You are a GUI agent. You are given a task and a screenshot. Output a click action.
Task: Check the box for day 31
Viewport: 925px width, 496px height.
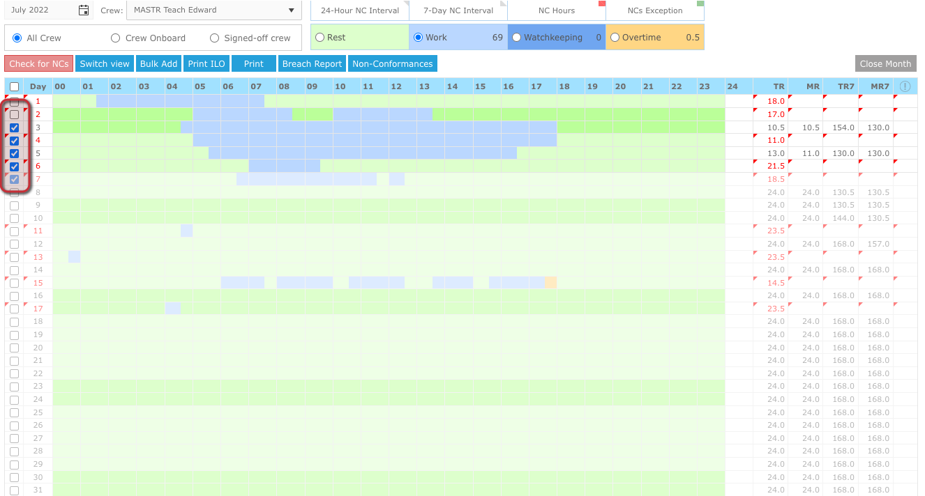point(14,490)
